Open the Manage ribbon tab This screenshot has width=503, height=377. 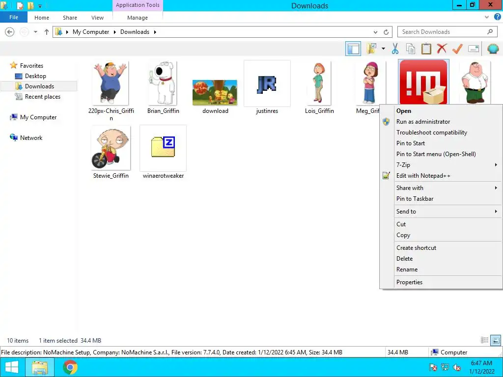tap(138, 18)
